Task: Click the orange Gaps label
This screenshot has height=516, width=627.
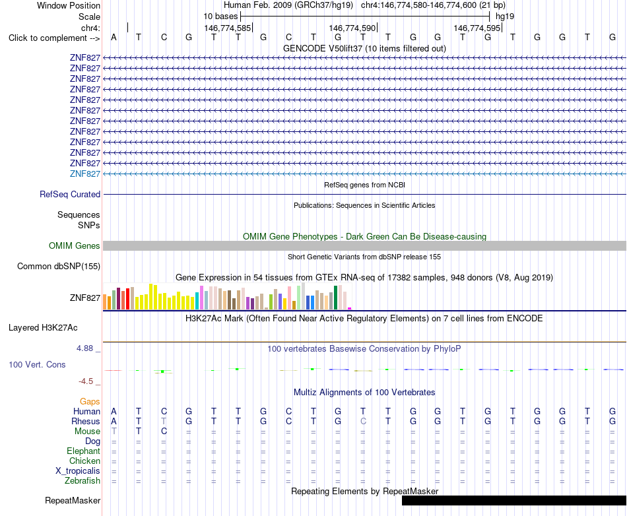Action: pyautogui.click(x=90, y=401)
